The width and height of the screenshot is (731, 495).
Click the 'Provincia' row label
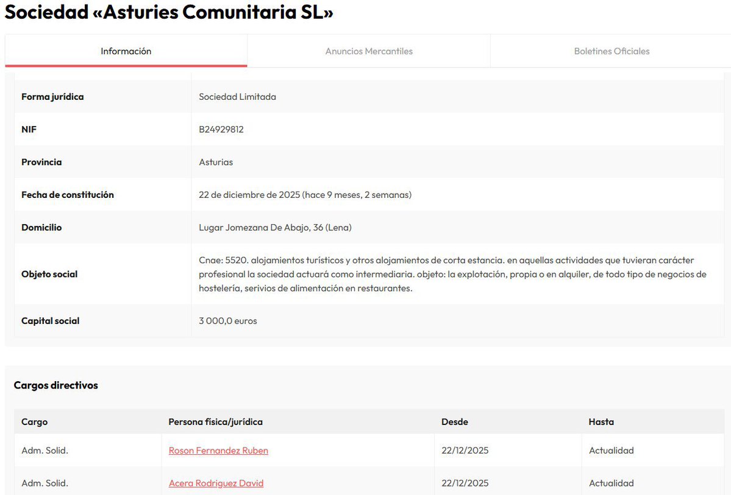tap(41, 162)
